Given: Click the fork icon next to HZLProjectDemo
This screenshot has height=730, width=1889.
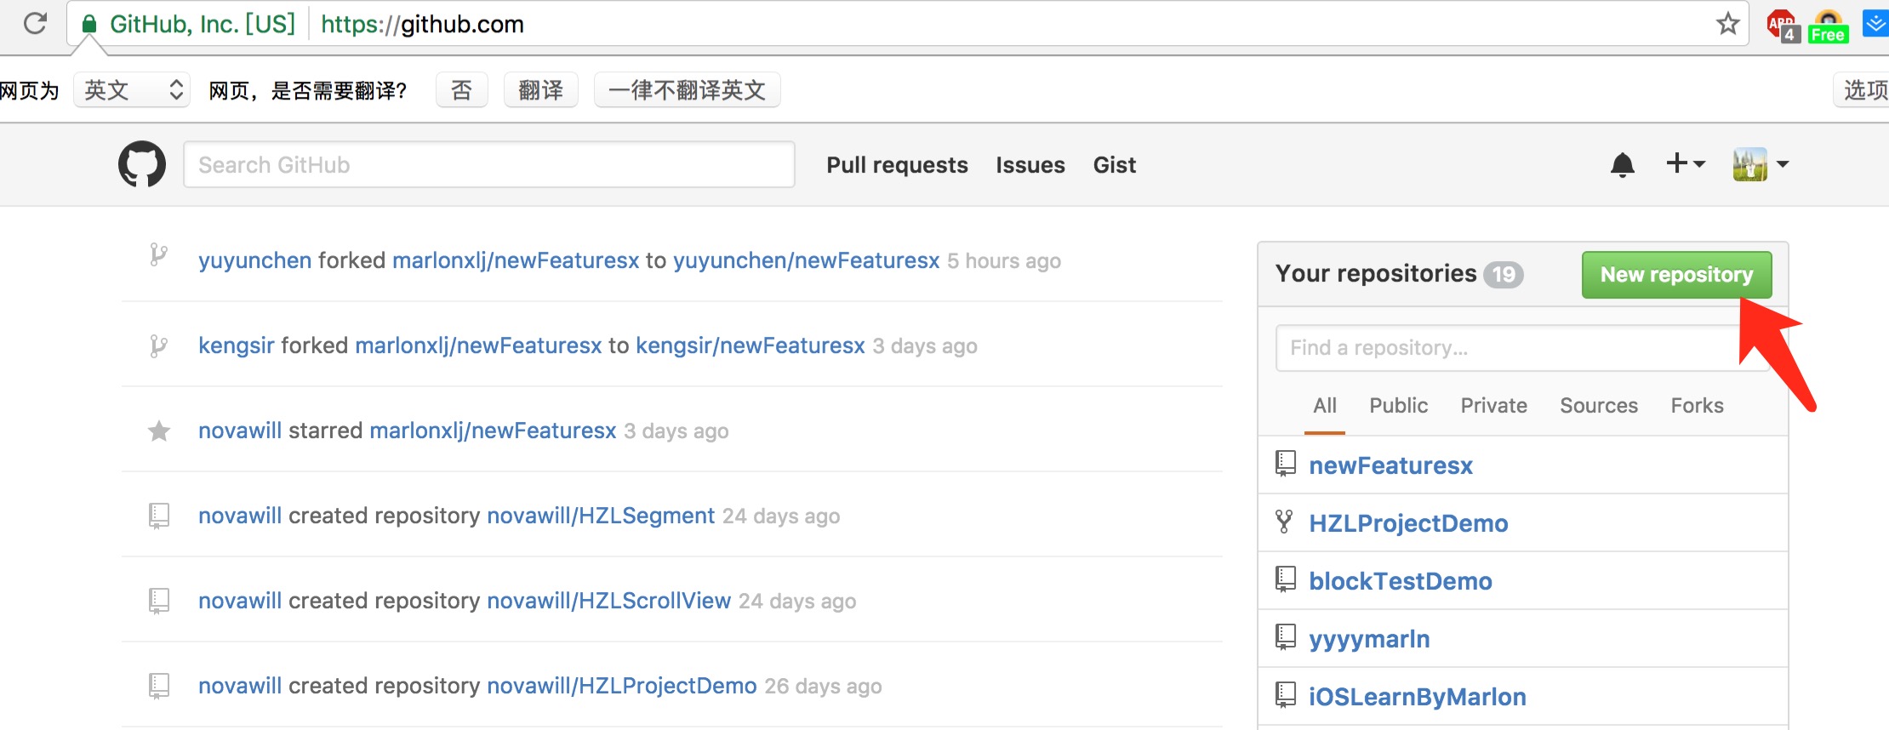Looking at the screenshot, I should tap(1284, 522).
